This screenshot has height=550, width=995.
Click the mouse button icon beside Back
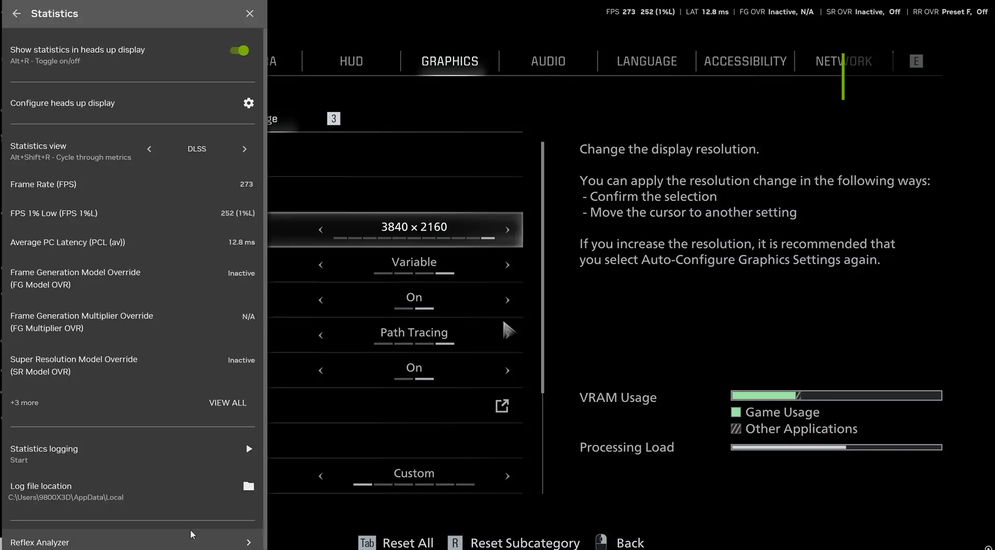tap(601, 542)
